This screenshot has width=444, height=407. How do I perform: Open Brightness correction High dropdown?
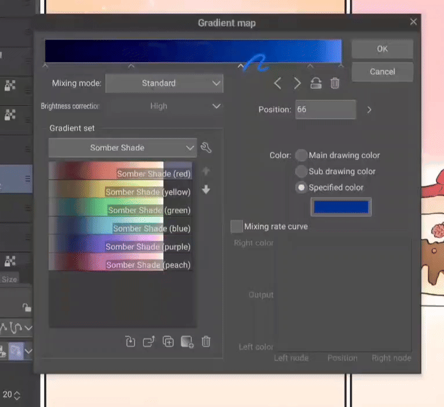point(164,106)
